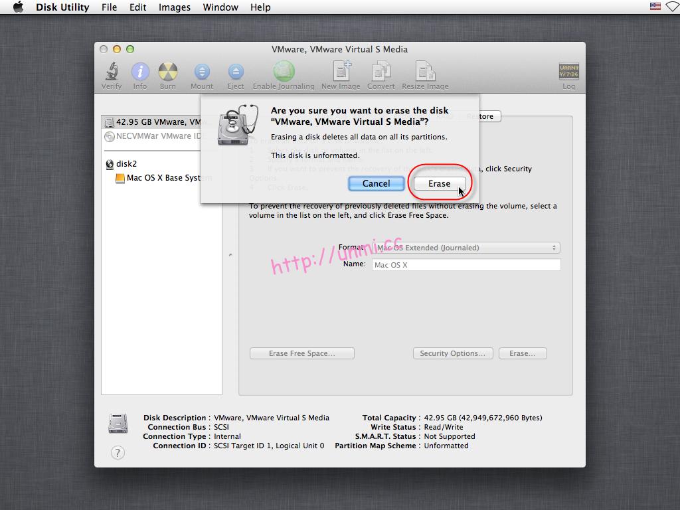Open the Window menu
Screen dimensions: 680x510
click(220, 7)
